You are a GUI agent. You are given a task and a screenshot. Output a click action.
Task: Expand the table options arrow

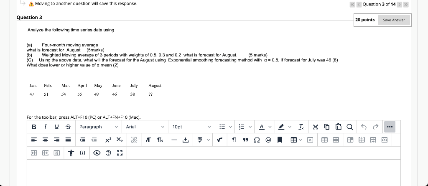301,140
